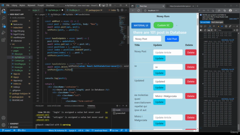
Task: Expand the components folder
Action: [x=19, y=48]
